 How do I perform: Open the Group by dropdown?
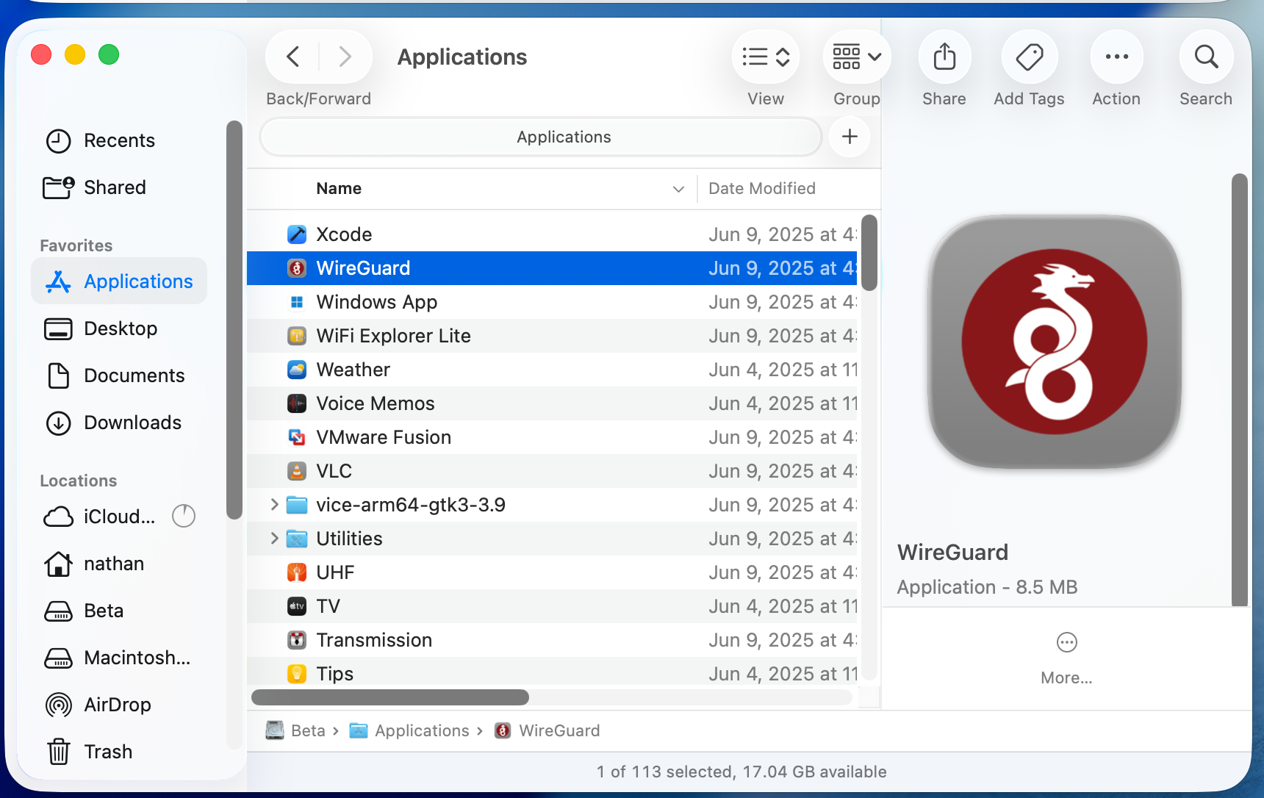[x=856, y=57]
